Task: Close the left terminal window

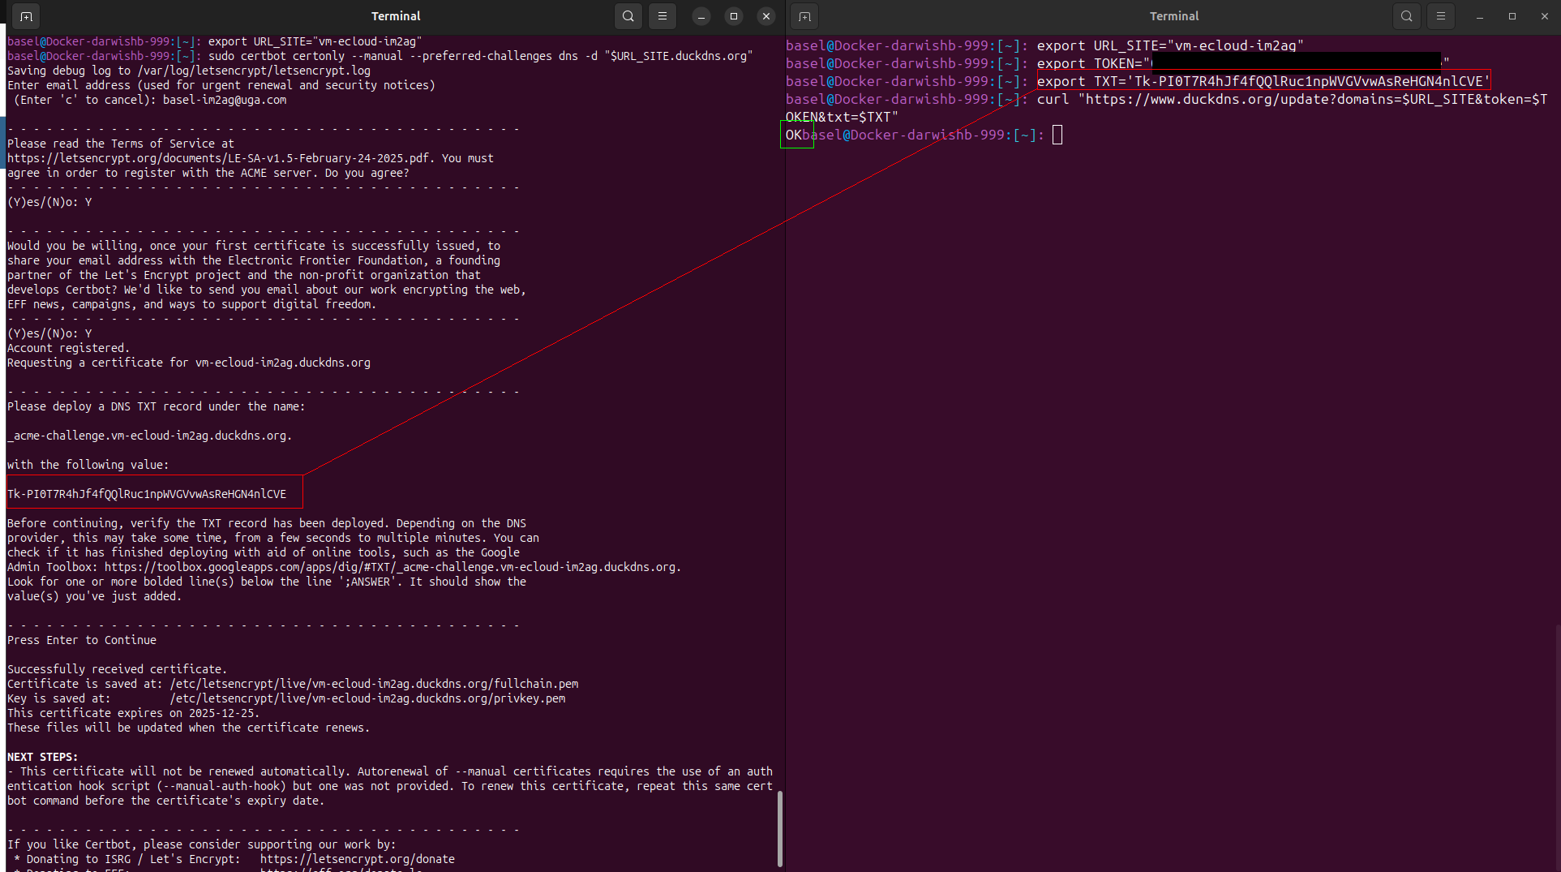Action: [766, 16]
